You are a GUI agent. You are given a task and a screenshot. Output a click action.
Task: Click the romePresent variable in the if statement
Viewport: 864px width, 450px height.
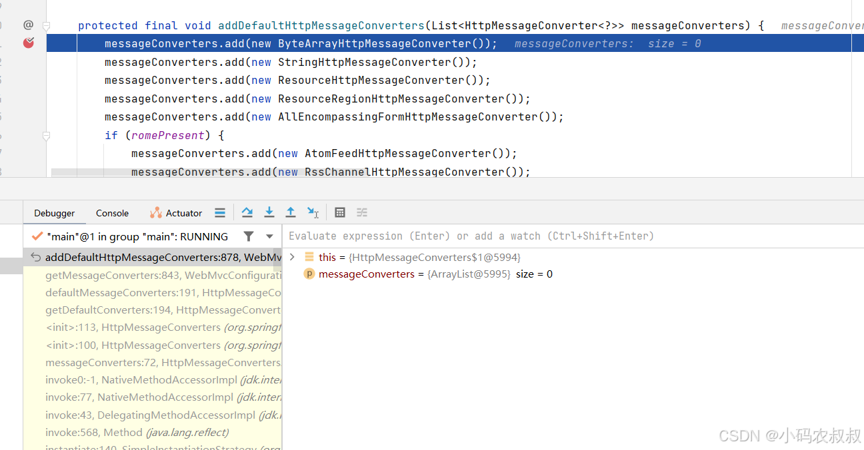point(167,135)
